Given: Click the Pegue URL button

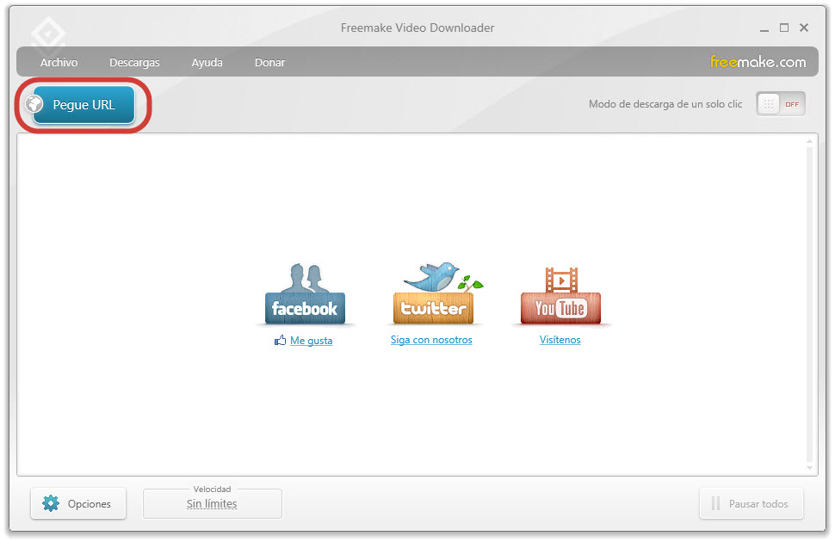Looking at the screenshot, I should coord(83,105).
